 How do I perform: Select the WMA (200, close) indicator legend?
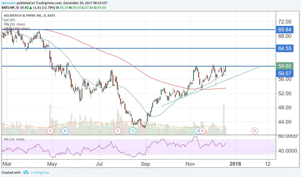17,29
